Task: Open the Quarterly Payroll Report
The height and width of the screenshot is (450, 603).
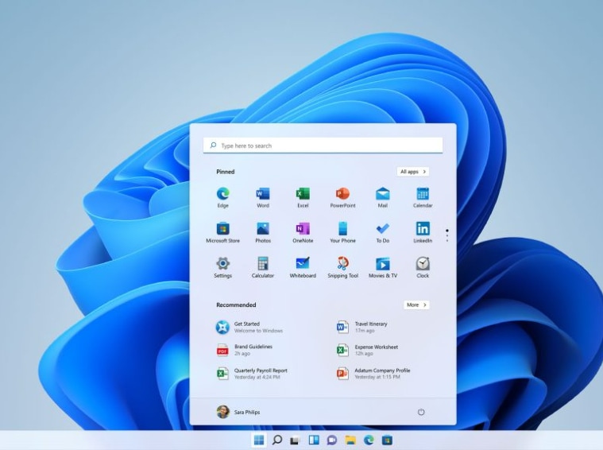Action: pyautogui.click(x=252, y=374)
